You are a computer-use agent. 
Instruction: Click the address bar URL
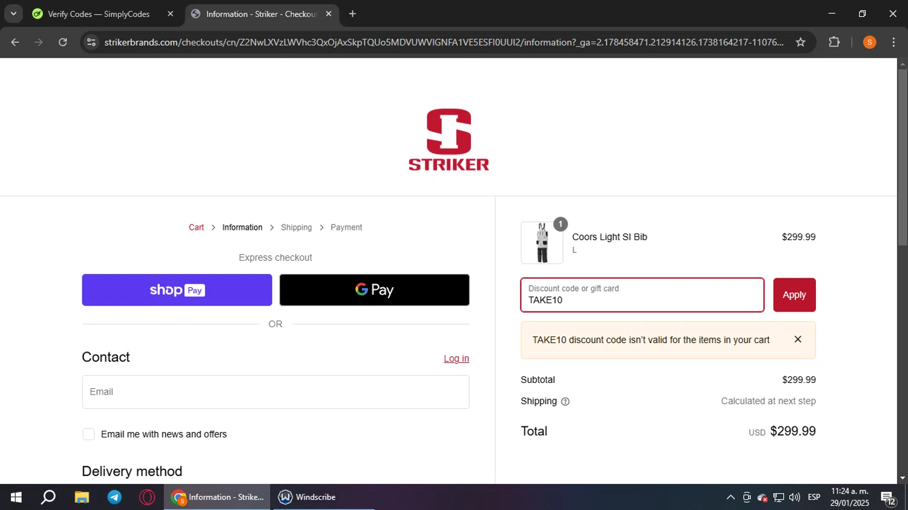coord(444,42)
